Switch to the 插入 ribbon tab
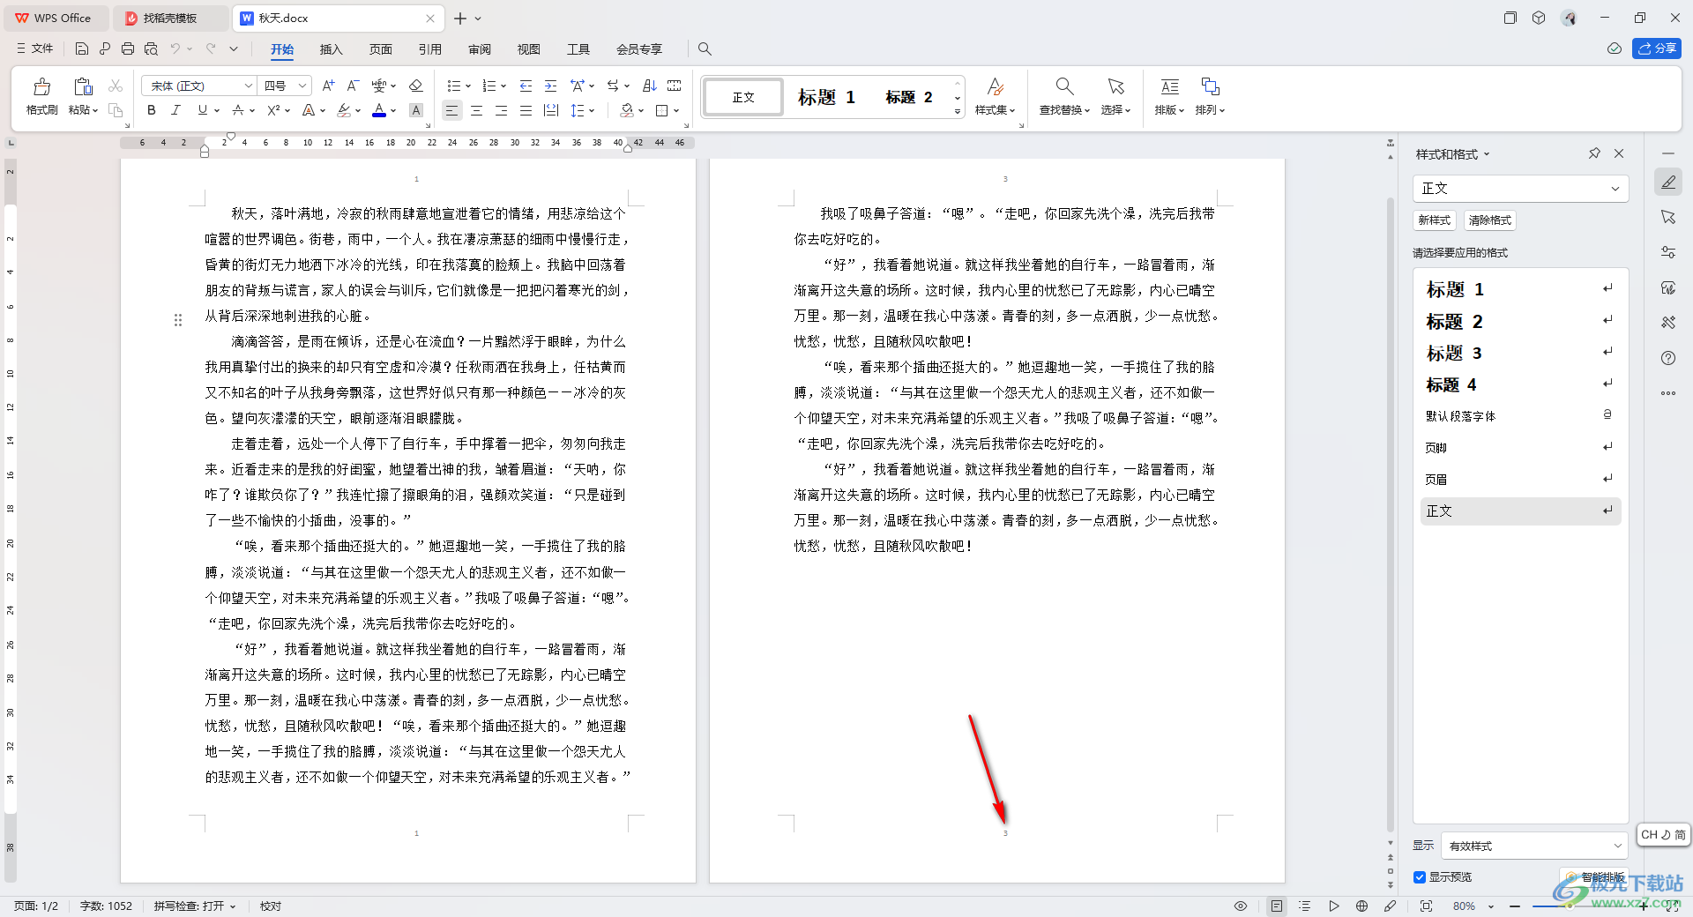Viewport: 1693px width, 917px height. [331, 49]
